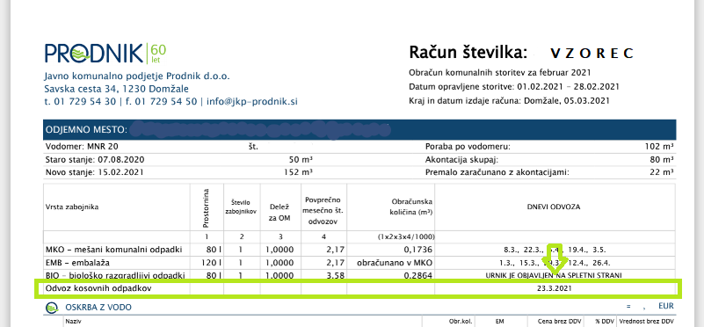704x327 pixels.
Task: Select the 23.3.2021 bulky waste pickup date
Action: click(x=554, y=289)
